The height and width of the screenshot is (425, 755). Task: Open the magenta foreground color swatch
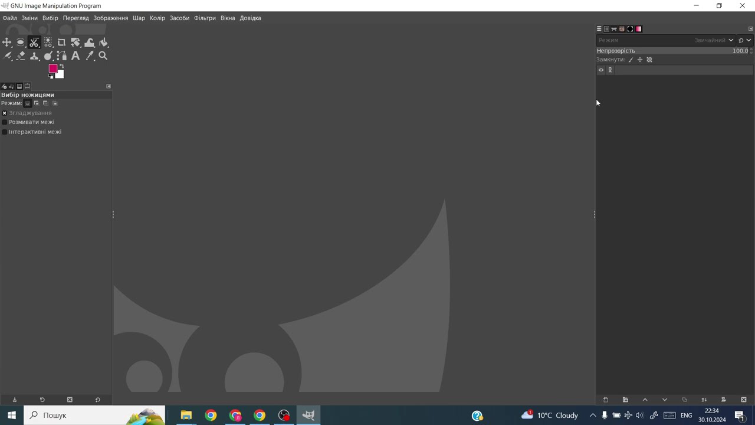(x=52, y=68)
